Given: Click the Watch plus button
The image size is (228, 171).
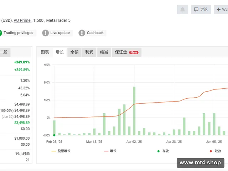Looking at the screenshot, I should pyautogui.click(x=221, y=10).
